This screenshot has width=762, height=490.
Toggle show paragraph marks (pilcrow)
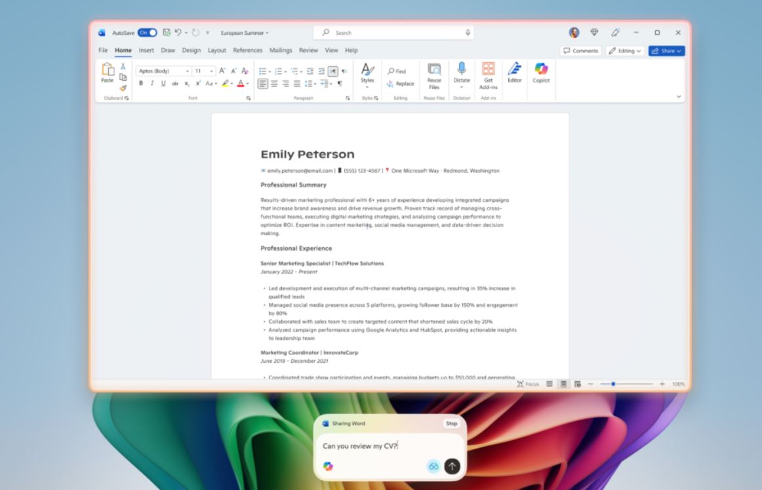click(340, 83)
